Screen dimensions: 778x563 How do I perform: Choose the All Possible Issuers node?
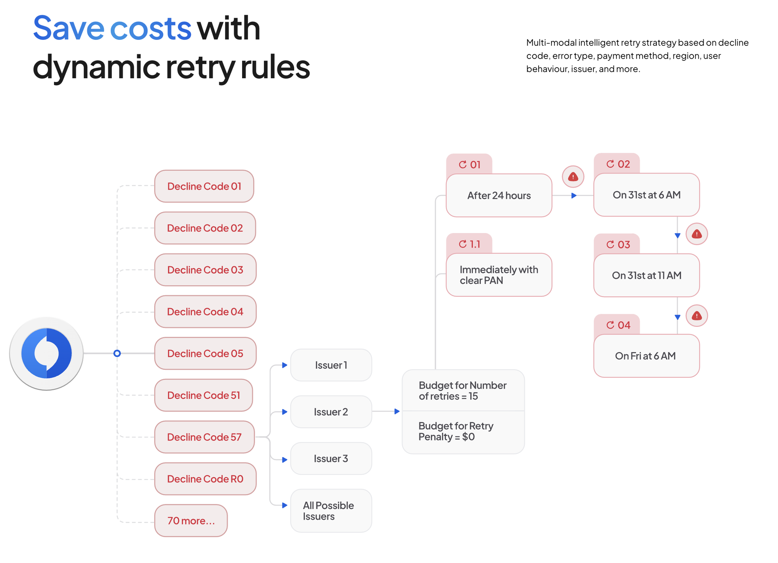pos(331,511)
